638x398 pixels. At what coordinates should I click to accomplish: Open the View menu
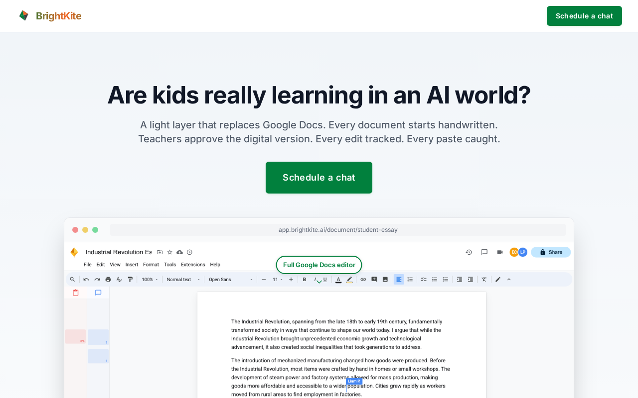115,265
